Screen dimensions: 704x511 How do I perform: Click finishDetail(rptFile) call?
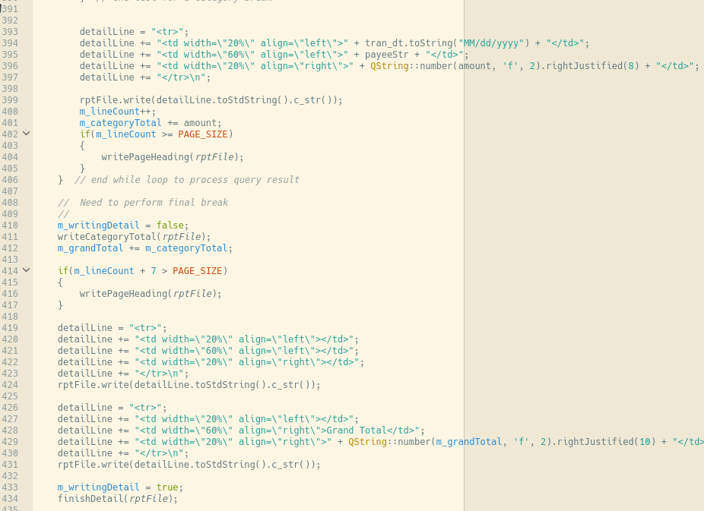118,498
